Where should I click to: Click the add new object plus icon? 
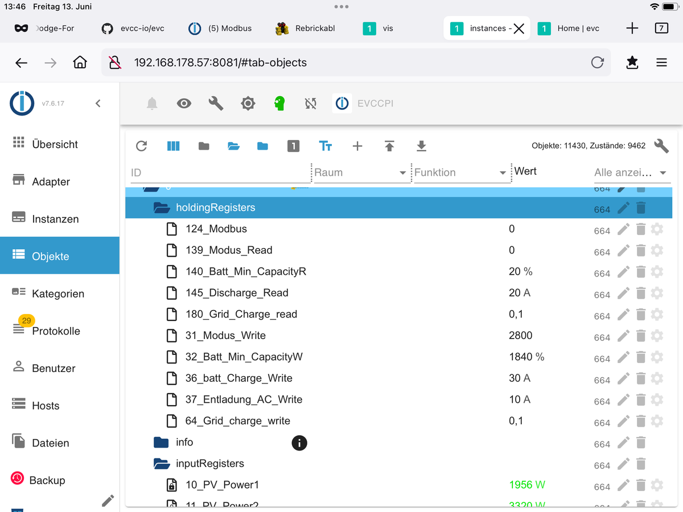357,146
